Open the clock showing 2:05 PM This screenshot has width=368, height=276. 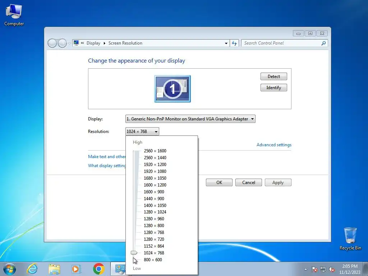tap(350, 269)
